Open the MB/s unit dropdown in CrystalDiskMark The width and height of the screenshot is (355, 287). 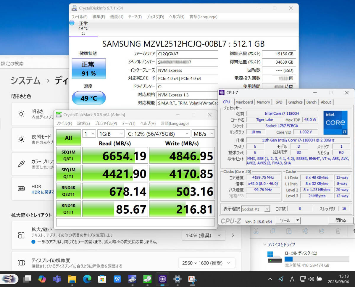tap(203, 134)
